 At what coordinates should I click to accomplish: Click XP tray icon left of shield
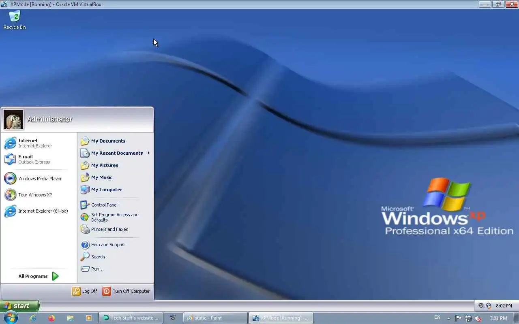pos(481,306)
